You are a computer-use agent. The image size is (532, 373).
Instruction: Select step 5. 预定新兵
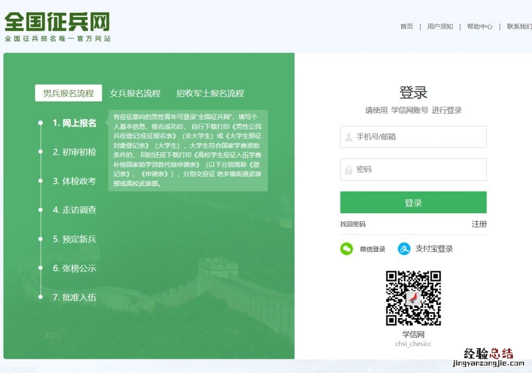pos(74,239)
